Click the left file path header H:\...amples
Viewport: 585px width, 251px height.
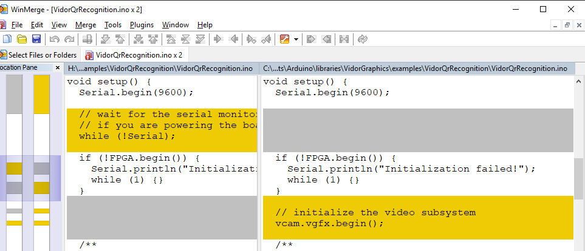tap(160, 69)
